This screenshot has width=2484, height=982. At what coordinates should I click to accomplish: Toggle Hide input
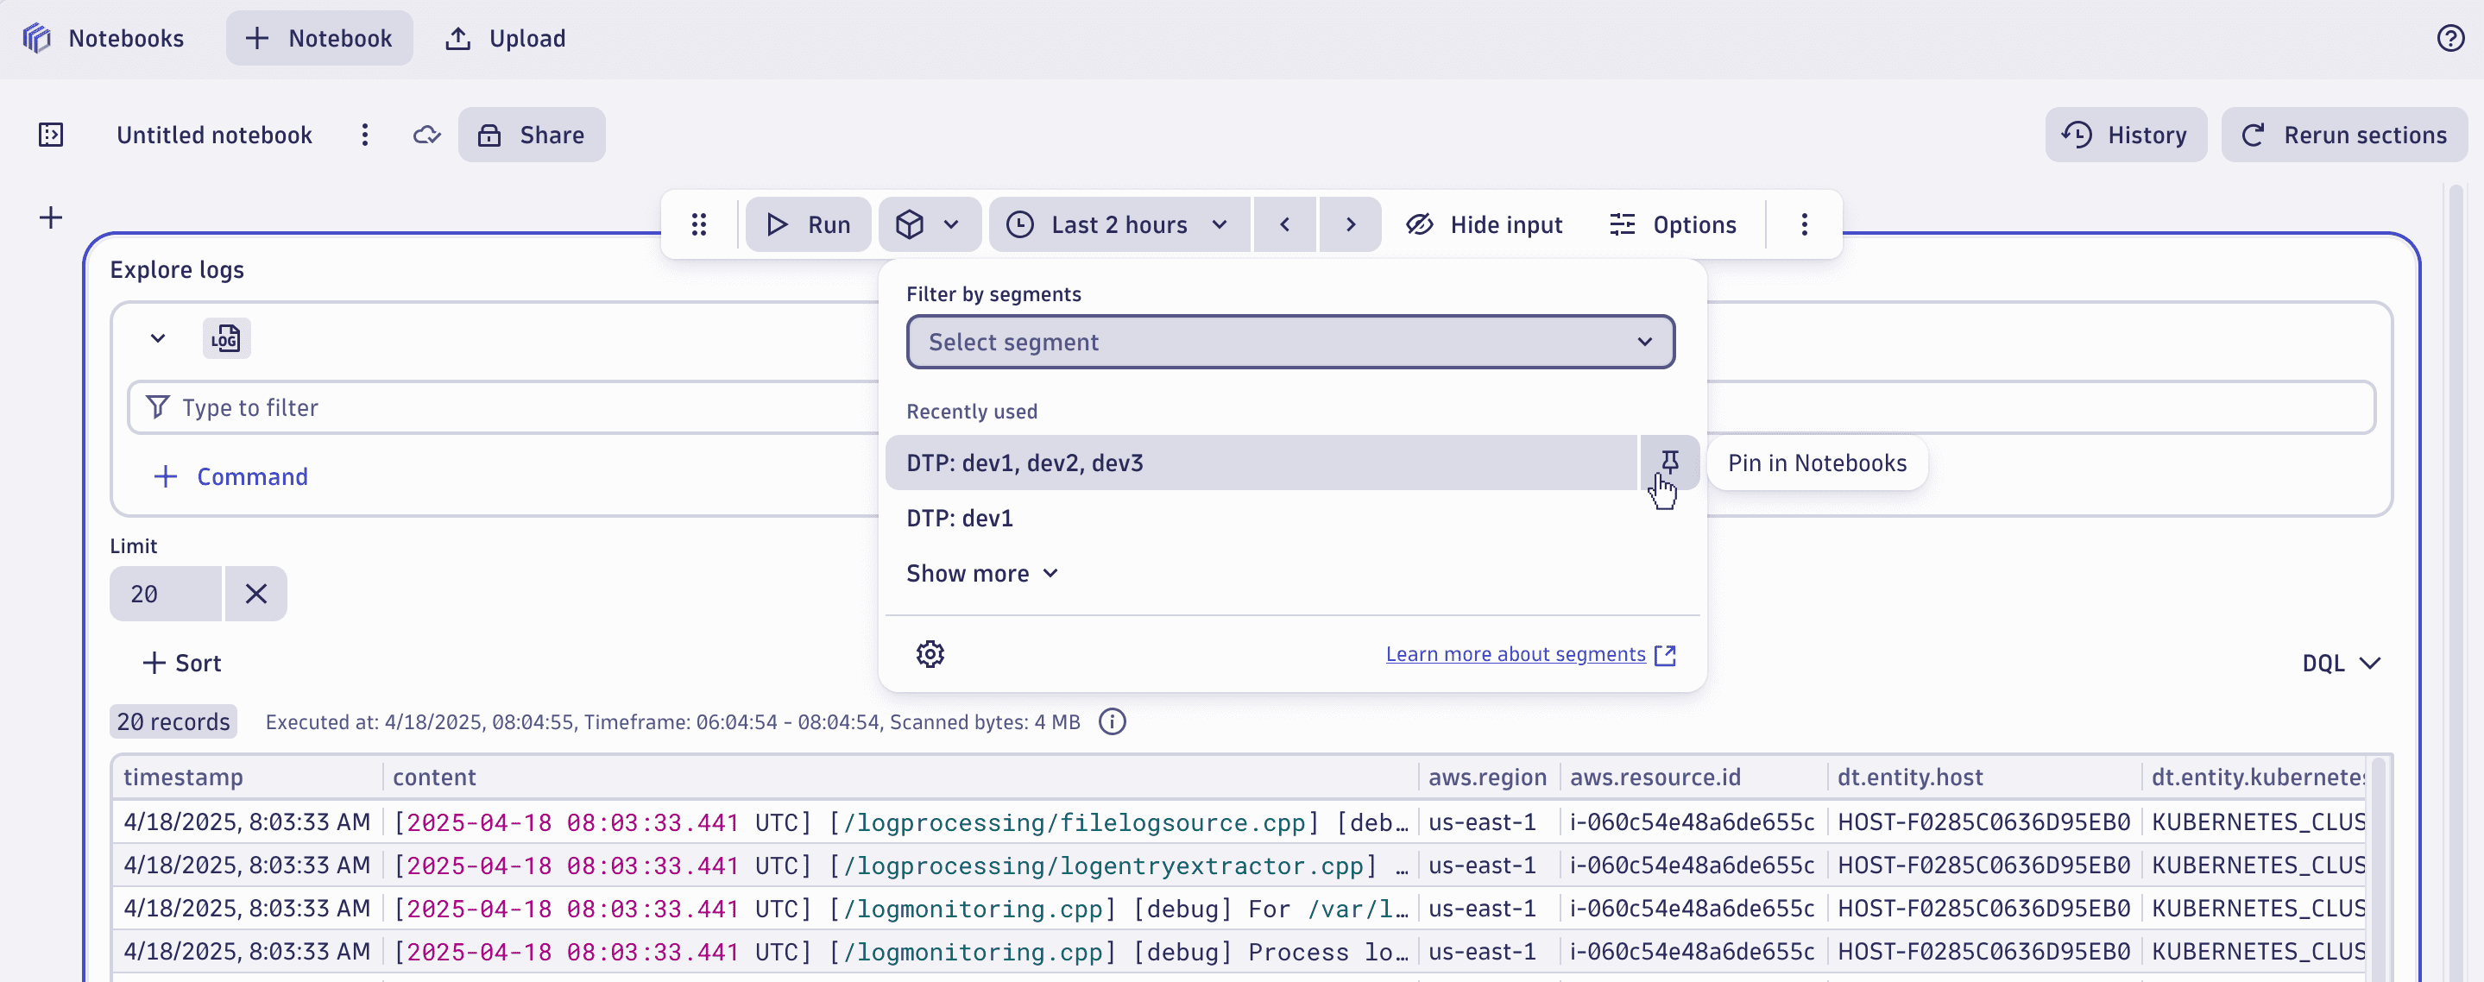[1484, 224]
